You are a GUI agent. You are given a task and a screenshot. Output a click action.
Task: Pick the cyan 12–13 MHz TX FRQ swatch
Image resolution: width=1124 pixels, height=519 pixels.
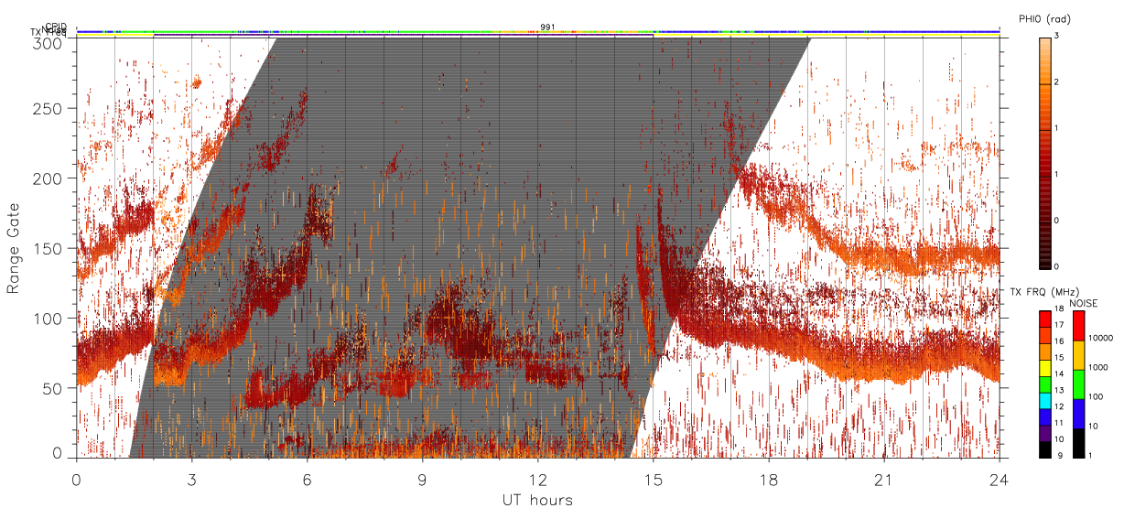coord(1045,400)
